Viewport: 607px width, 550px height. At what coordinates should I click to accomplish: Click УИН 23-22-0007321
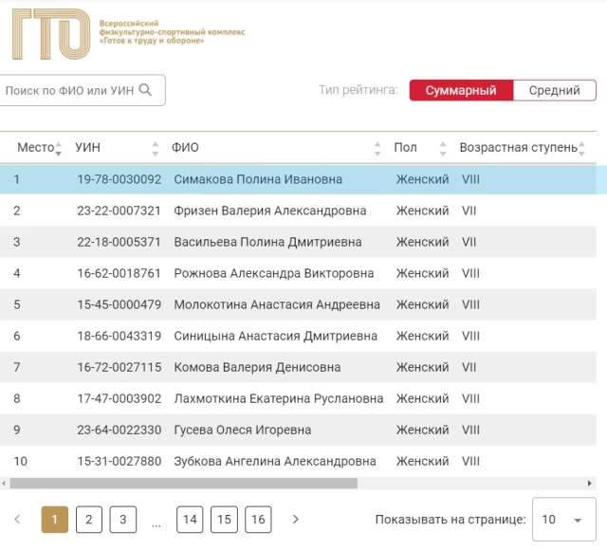pos(119,211)
